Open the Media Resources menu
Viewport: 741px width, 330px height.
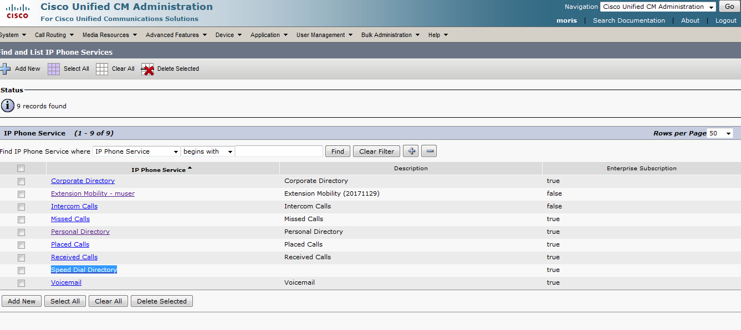[x=110, y=35]
